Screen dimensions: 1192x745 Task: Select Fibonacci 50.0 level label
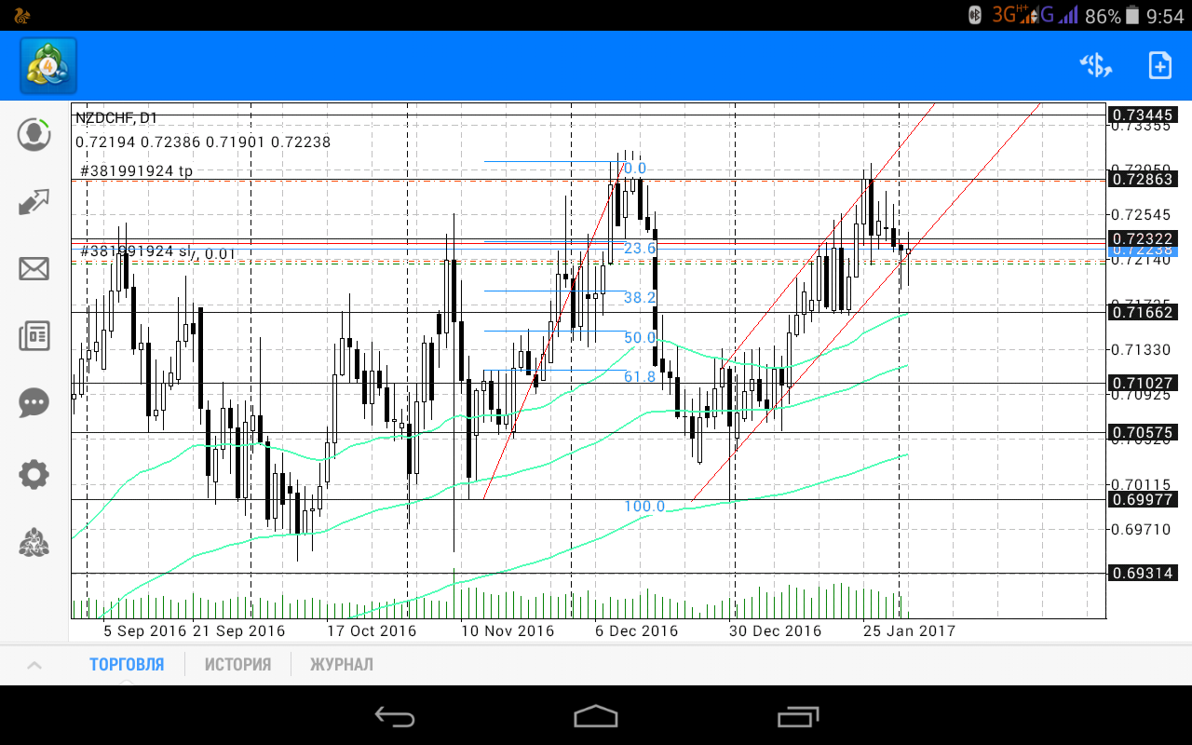(x=640, y=338)
